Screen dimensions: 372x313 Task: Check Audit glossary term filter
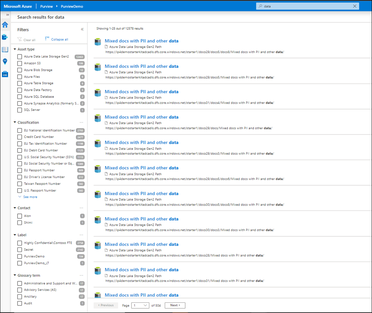click(20, 303)
